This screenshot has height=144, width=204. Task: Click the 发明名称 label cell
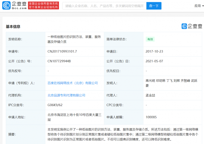pyautogui.click(x=26, y=39)
